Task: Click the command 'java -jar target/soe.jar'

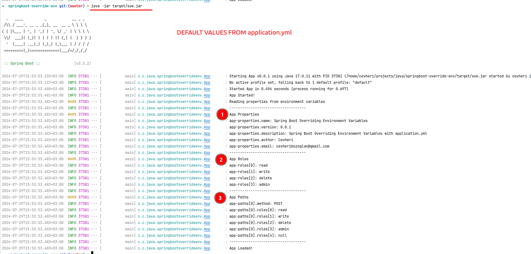Action: click(117, 6)
